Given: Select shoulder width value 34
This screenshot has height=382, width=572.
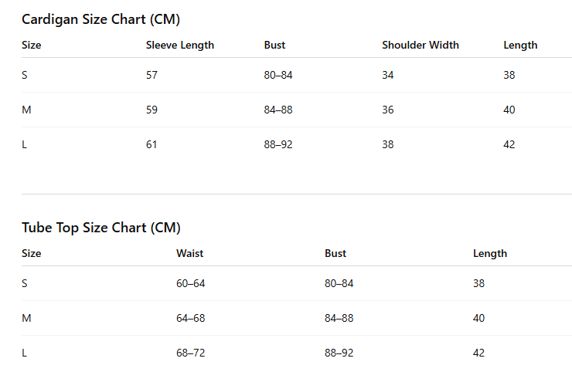Looking at the screenshot, I should click(x=388, y=75).
